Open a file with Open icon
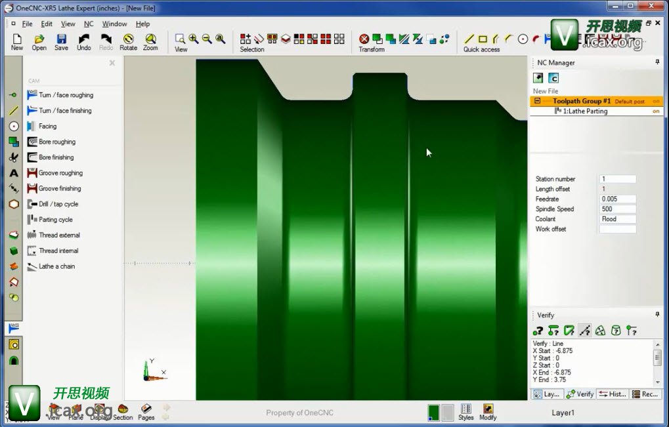 coord(39,42)
